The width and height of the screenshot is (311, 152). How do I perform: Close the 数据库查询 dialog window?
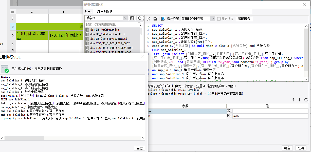point(305,4)
